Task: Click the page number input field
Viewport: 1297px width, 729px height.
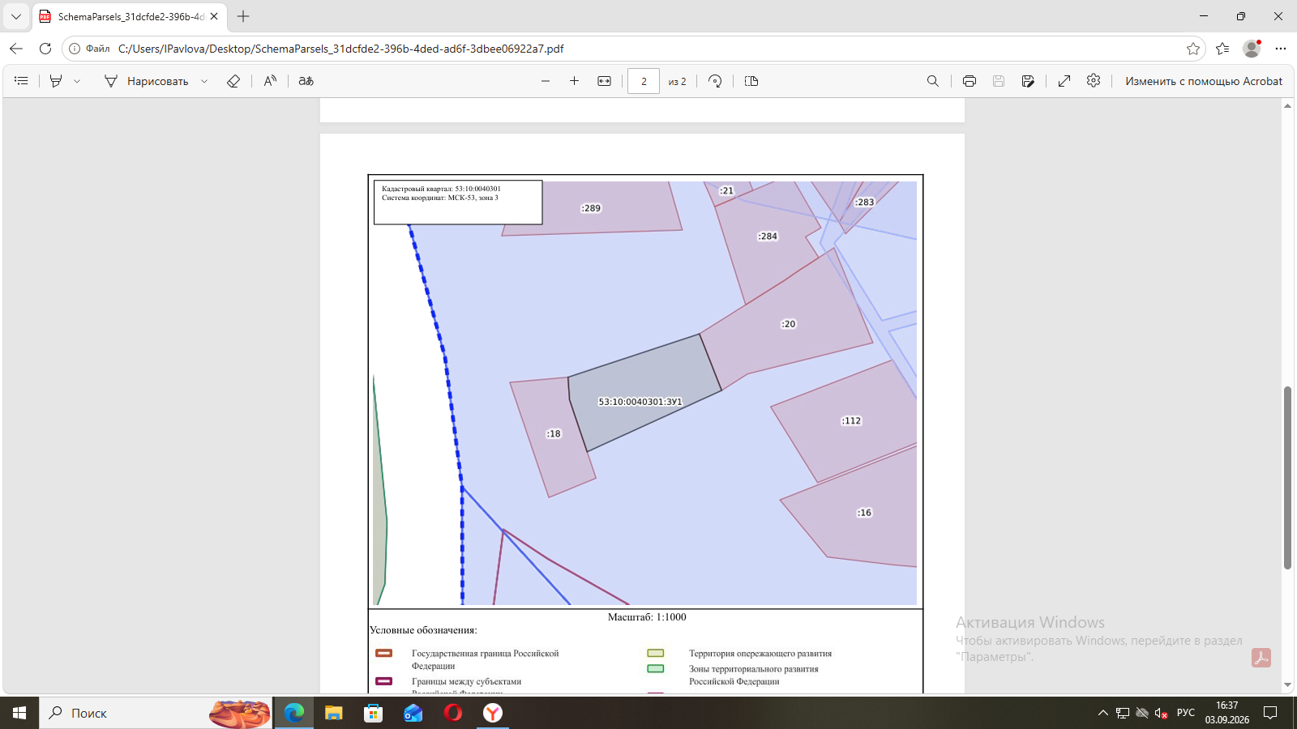Action: point(644,81)
